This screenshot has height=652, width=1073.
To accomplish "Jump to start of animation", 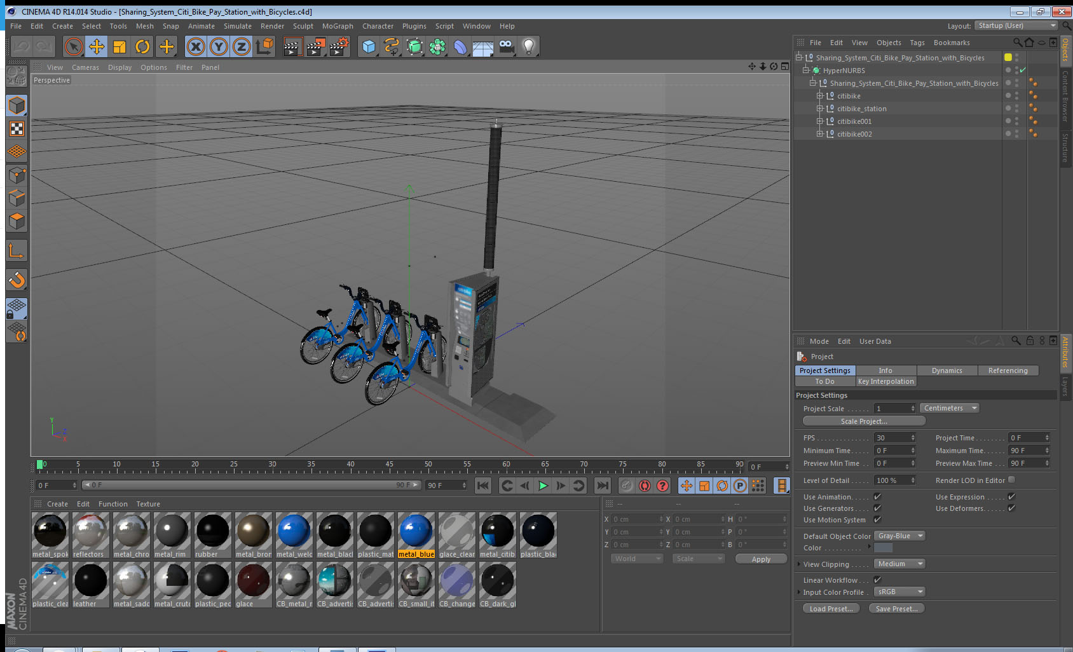I will pyautogui.click(x=483, y=486).
